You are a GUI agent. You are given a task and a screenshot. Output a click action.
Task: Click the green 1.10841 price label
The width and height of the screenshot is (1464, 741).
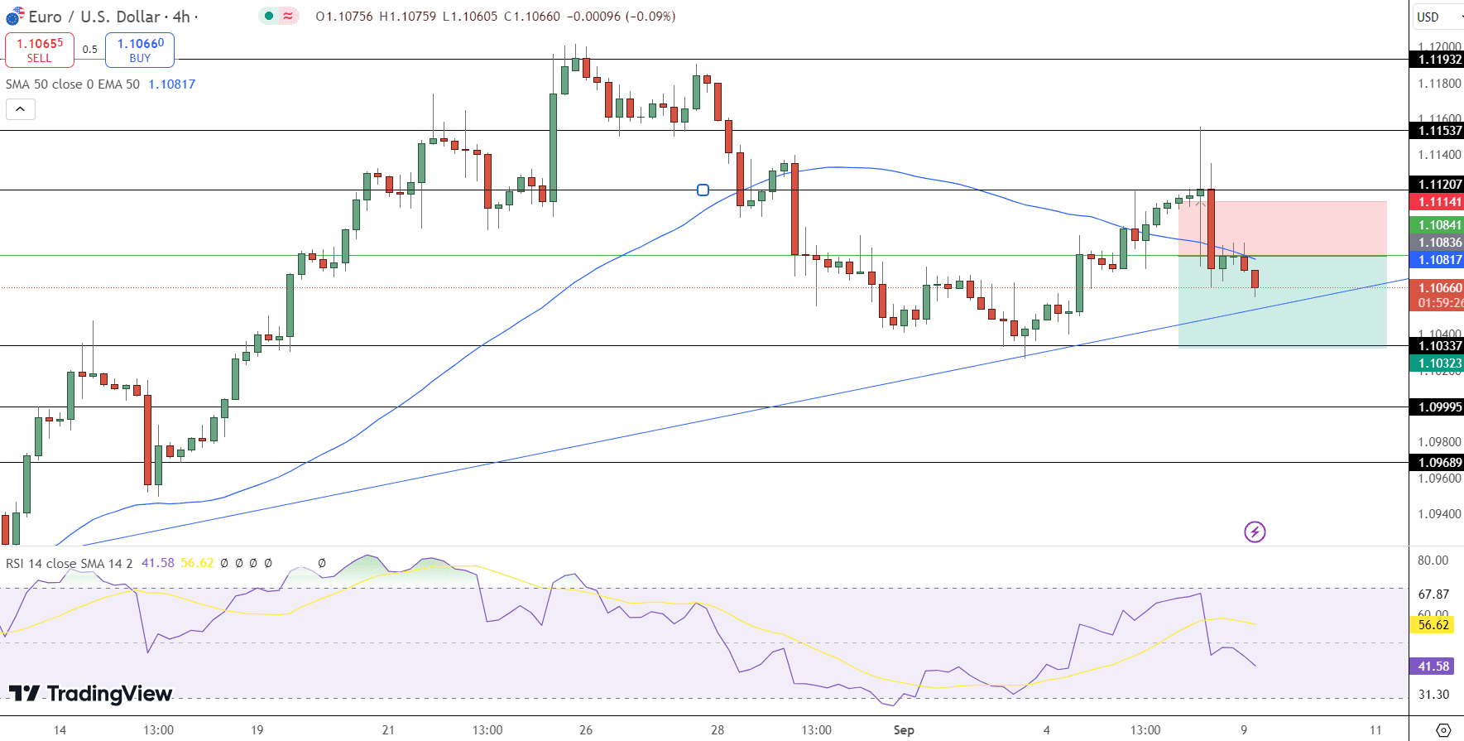[1437, 225]
